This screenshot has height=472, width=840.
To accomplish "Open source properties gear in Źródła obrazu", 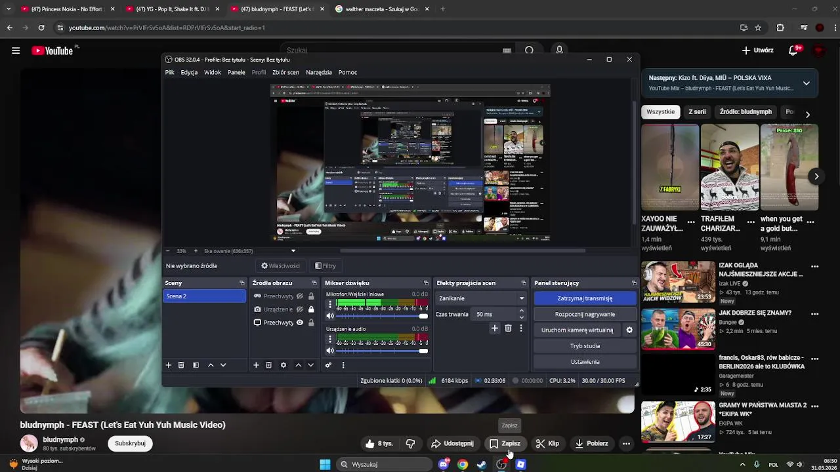I will click(283, 365).
